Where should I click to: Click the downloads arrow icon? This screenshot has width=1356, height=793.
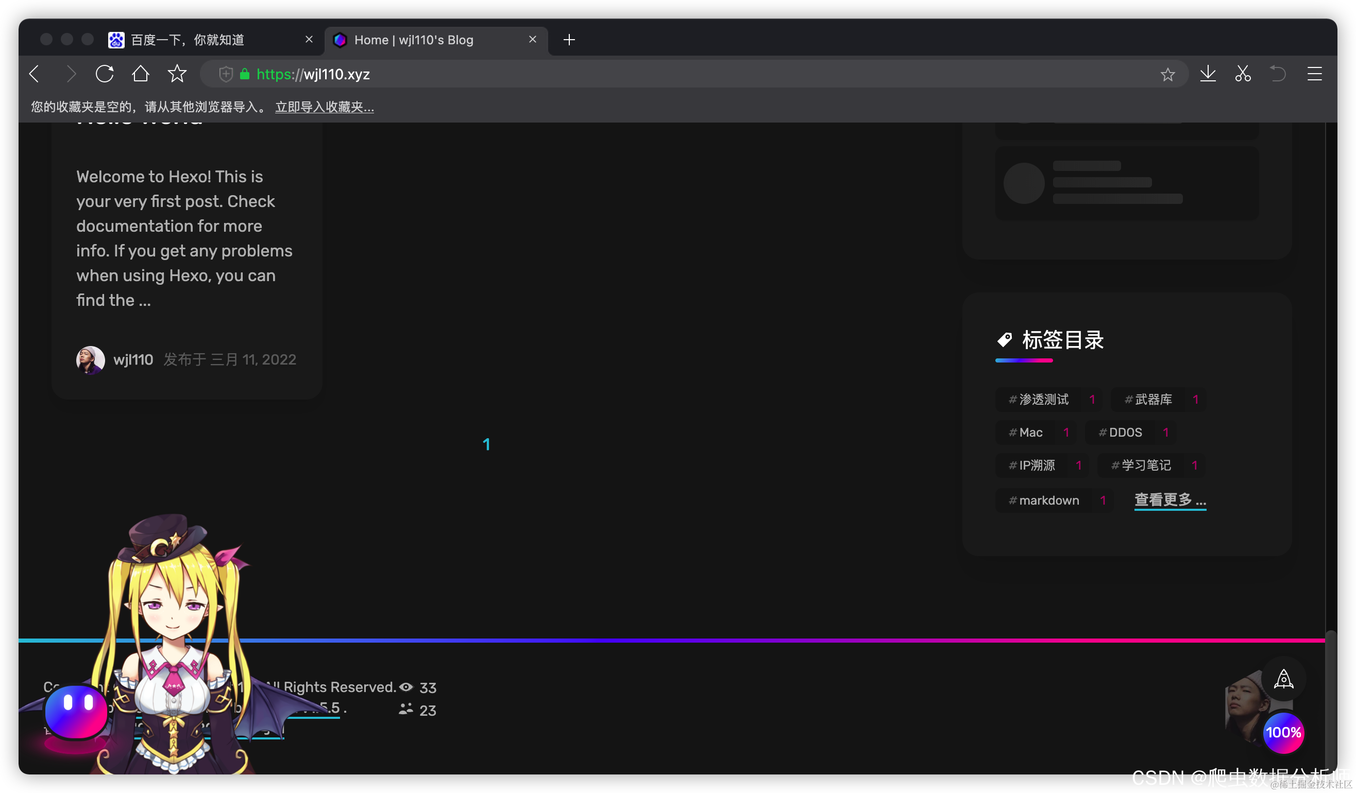[1208, 74]
